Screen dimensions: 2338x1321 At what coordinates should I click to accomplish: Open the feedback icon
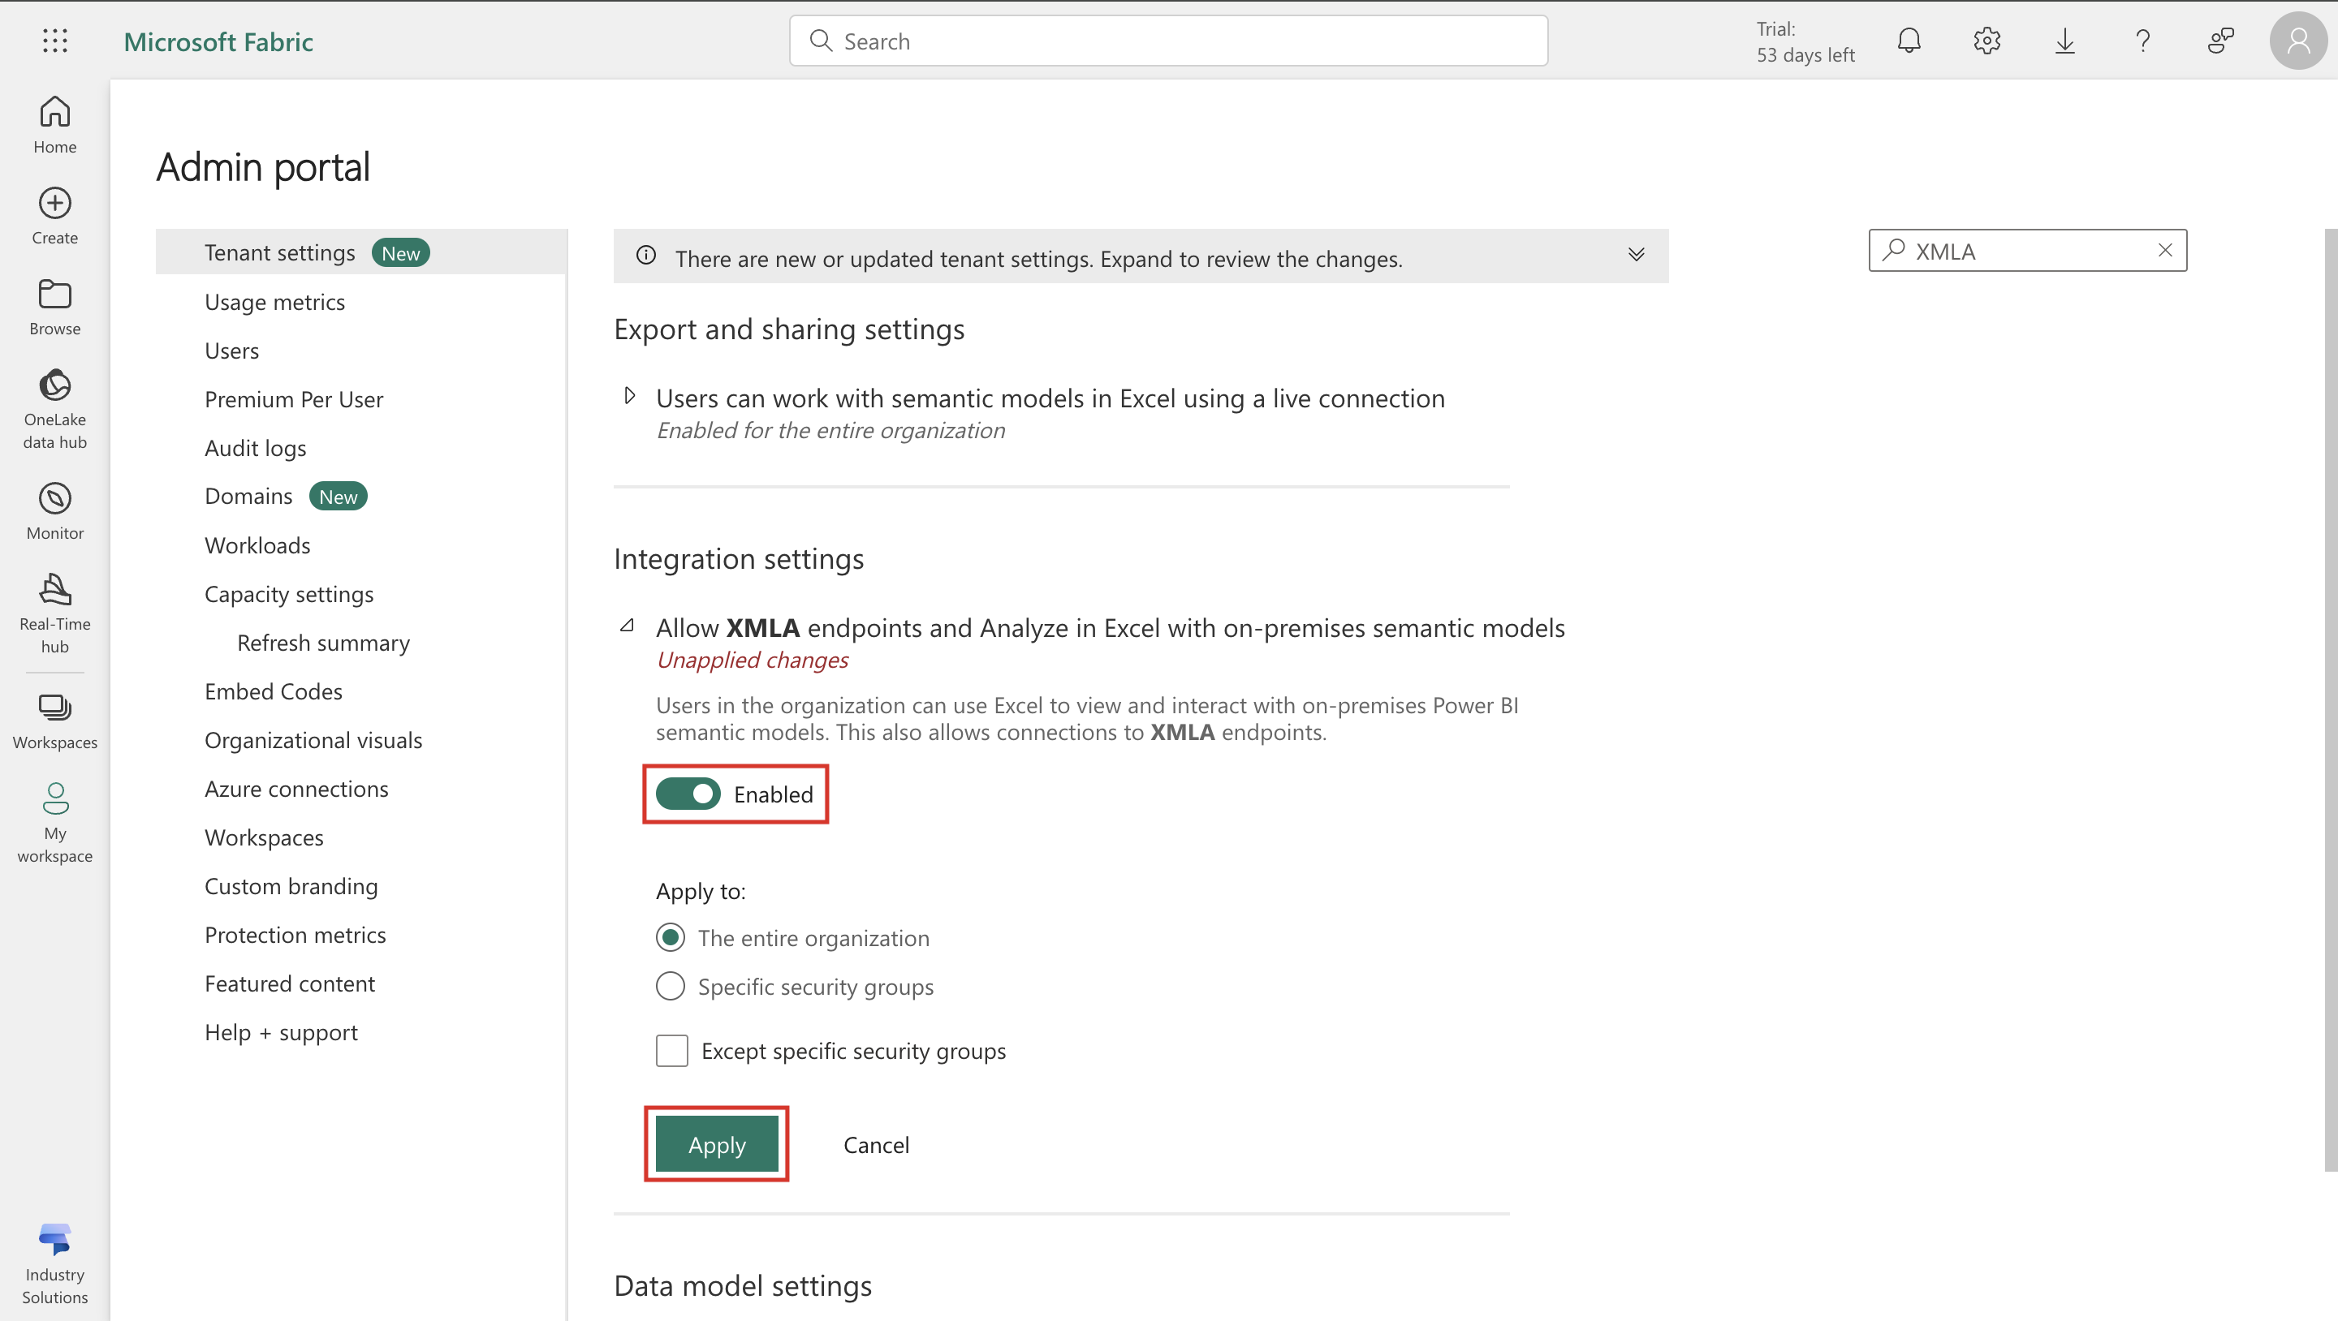tap(2221, 41)
